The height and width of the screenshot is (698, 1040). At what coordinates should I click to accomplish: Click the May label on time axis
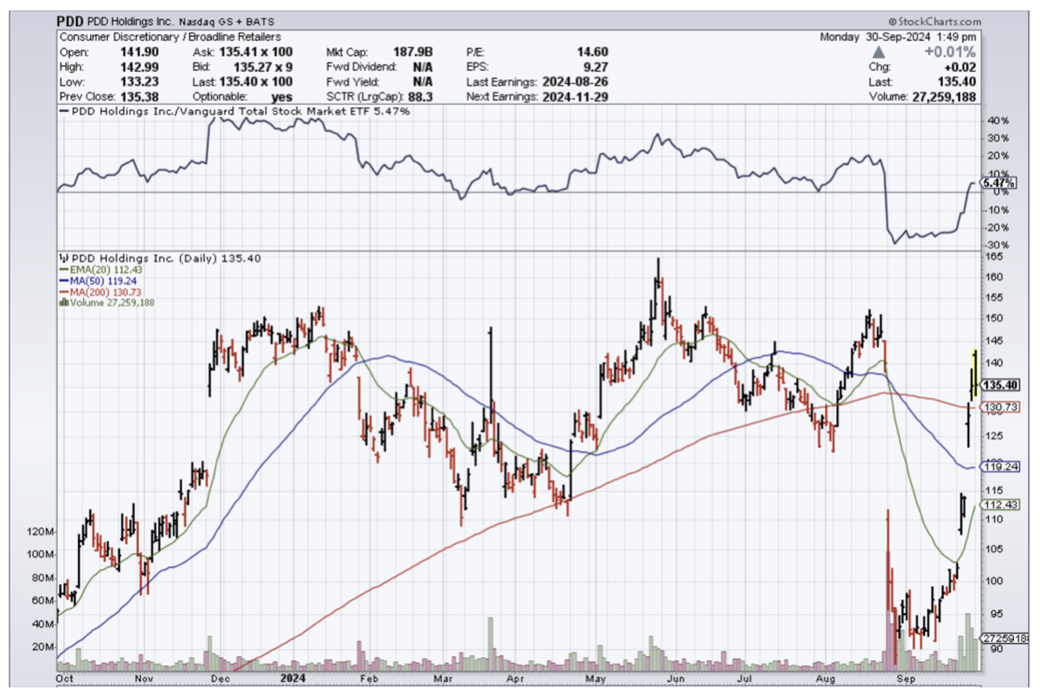point(595,679)
